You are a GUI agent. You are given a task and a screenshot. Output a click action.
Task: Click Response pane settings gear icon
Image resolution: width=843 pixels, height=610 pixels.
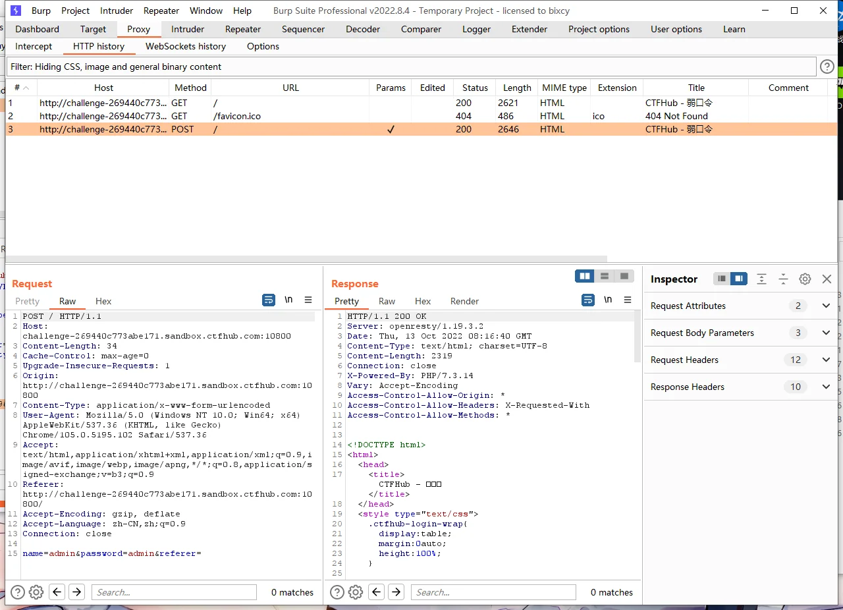356,592
